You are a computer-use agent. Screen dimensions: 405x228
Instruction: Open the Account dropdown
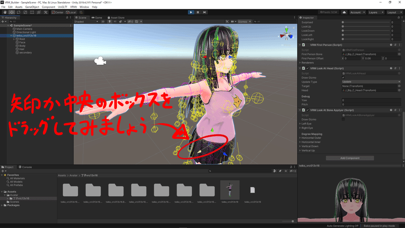pyautogui.click(x=357, y=12)
